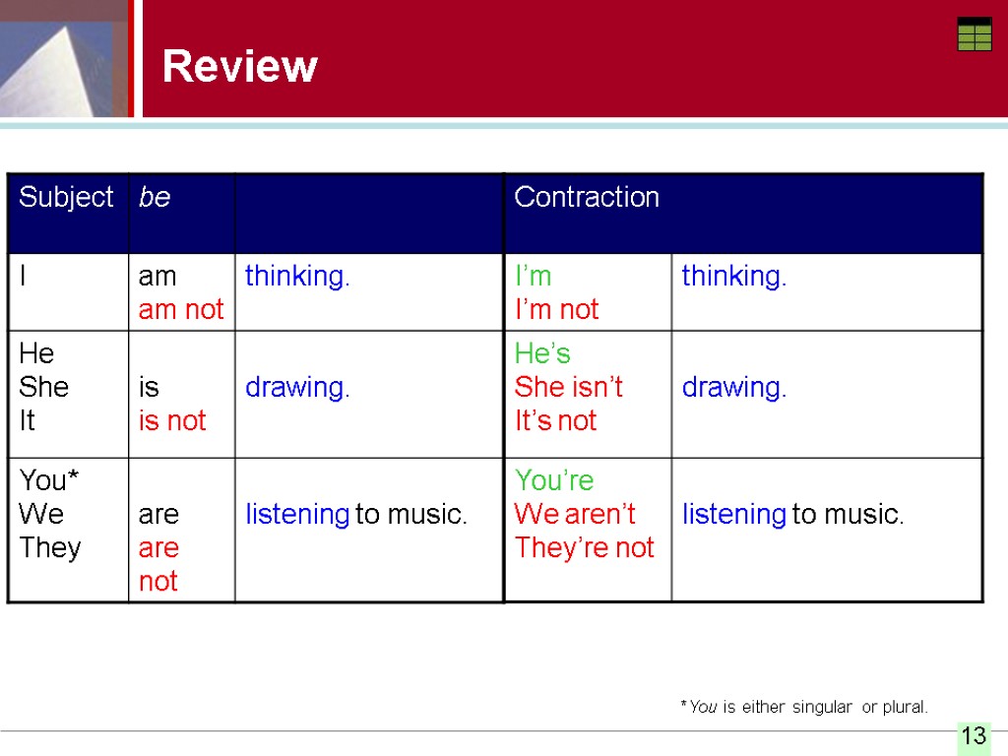This screenshot has width=1008, height=756.
Task: Select the green "I'm" contraction
Action: pyautogui.click(x=533, y=276)
